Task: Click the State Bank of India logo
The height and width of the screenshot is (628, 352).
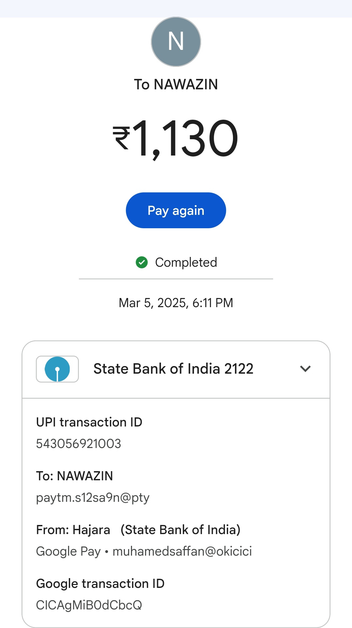Action: click(57, 369)
